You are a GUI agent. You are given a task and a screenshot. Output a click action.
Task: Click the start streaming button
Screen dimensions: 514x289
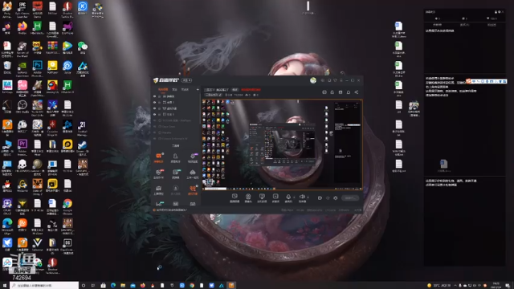click(x=350, y=198)
